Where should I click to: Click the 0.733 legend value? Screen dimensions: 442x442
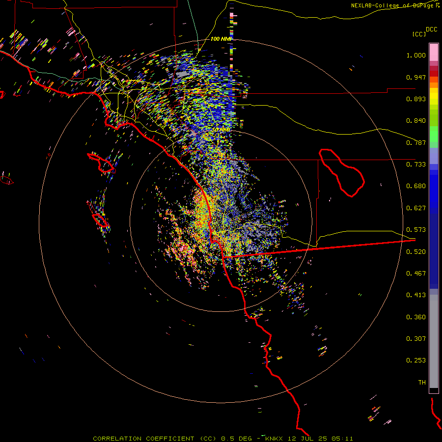(416, 165)
